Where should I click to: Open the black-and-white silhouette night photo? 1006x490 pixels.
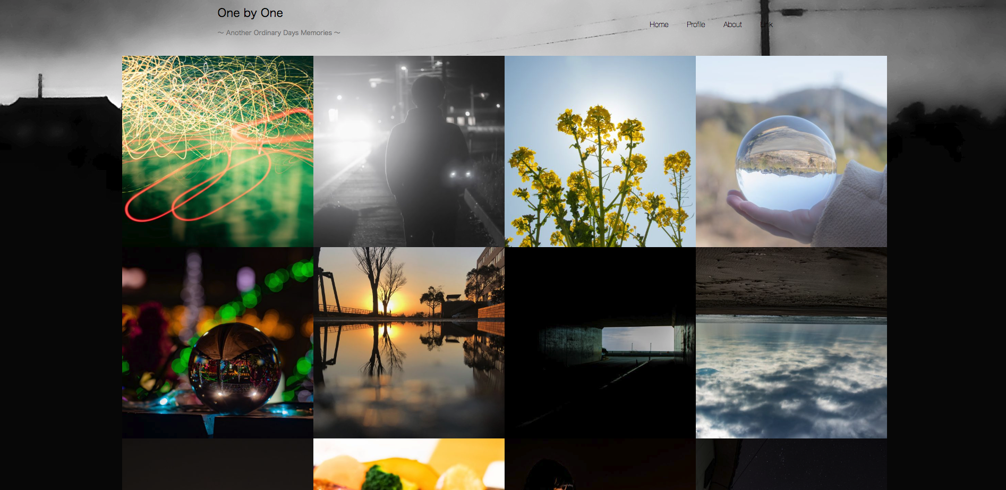pyautogui.click(x=409, y=151)
